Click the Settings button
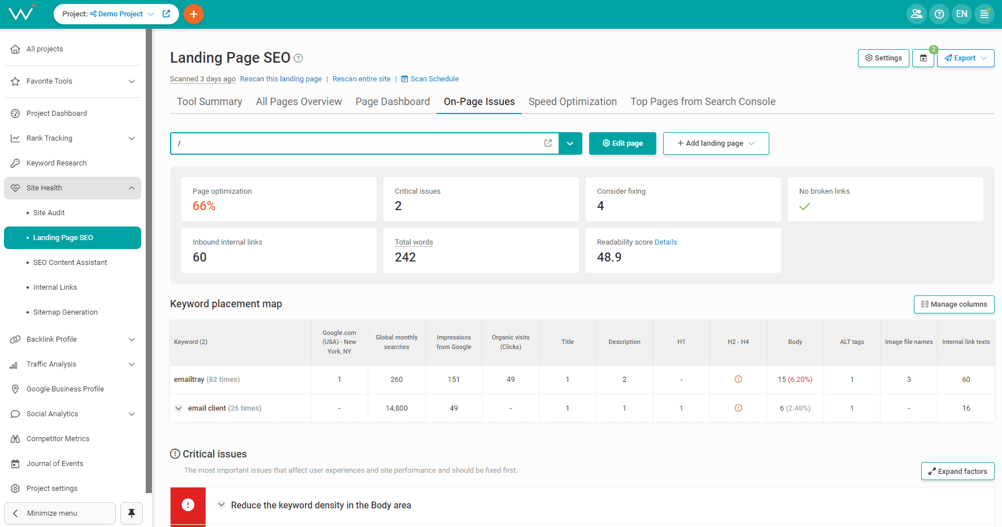Screen dimensions: 1002x527 (883, 58)
